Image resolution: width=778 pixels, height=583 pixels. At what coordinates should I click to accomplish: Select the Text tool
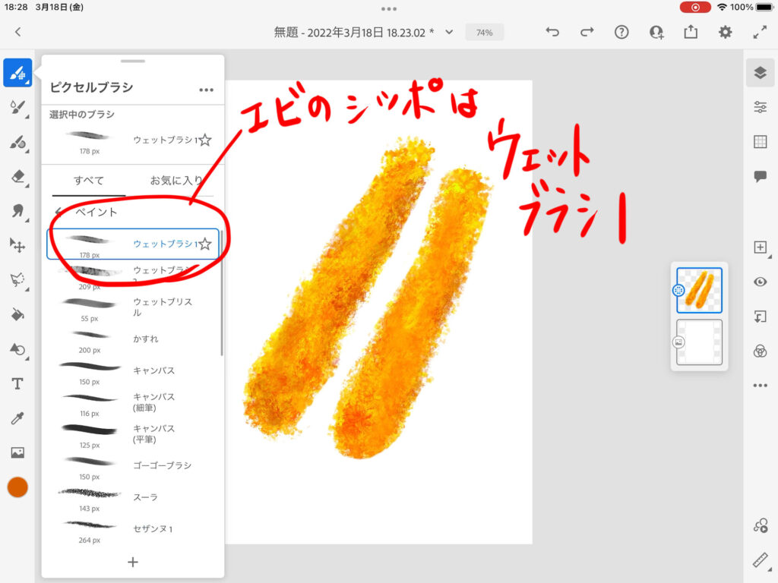tap(17, 383)
